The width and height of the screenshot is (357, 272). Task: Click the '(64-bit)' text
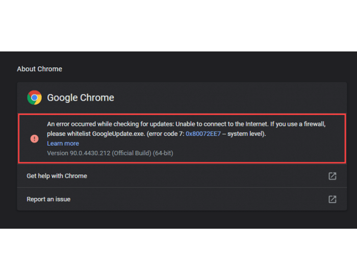pos(163,153)
